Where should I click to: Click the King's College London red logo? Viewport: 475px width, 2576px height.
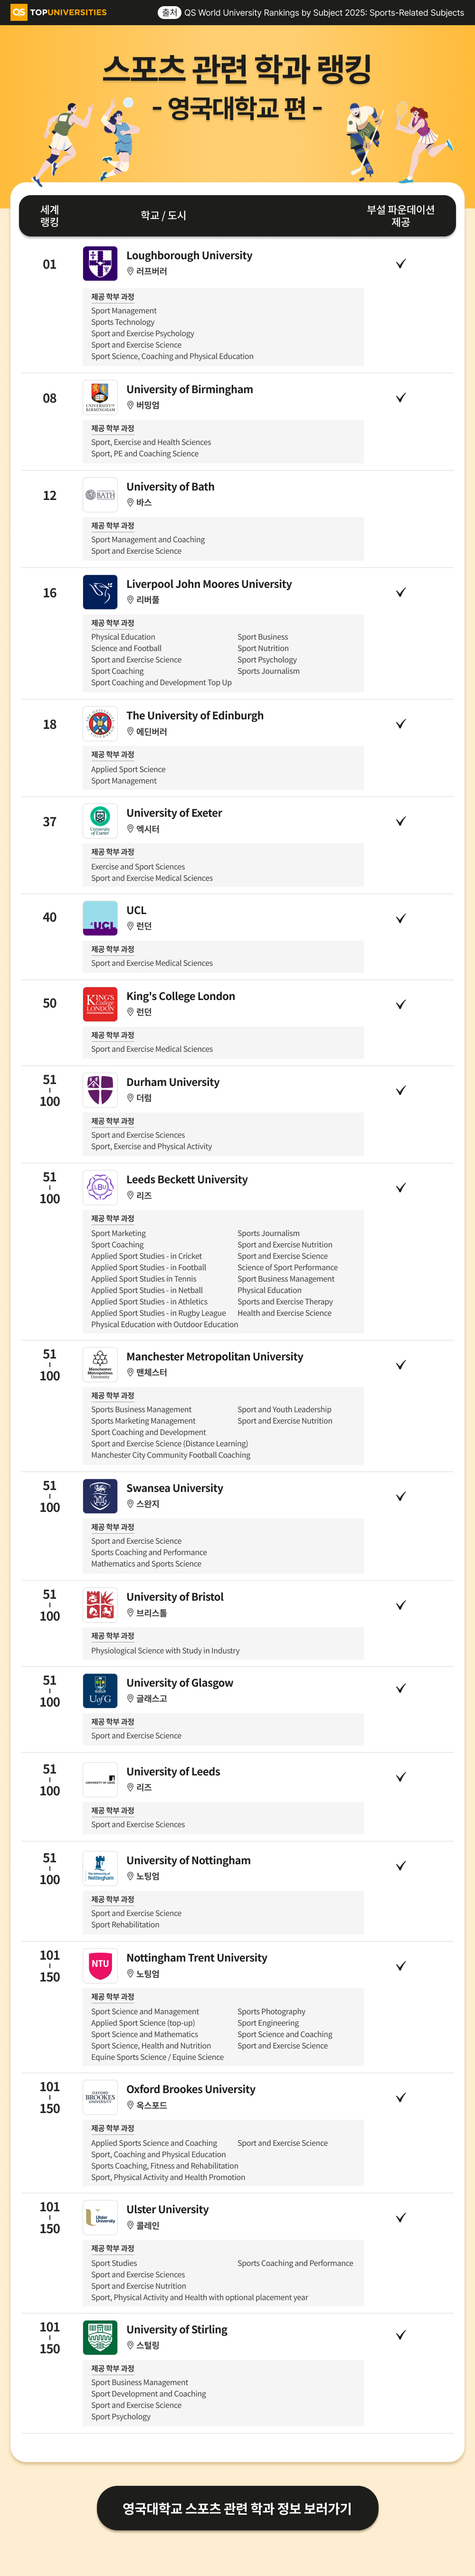(100, 1004)
